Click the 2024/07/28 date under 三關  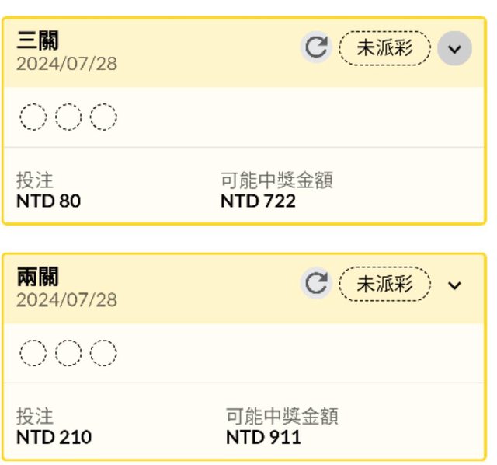coord(67,64)
